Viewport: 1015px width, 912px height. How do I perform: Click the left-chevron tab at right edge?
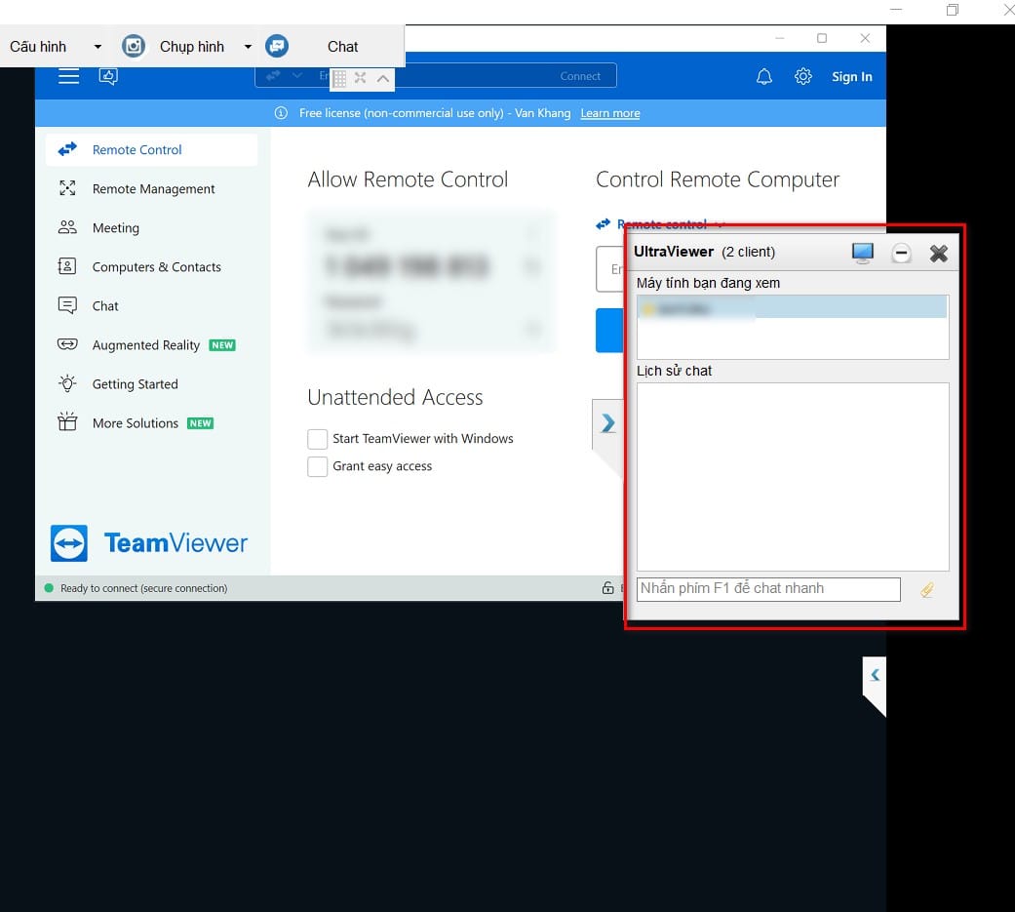pos(875,675)
